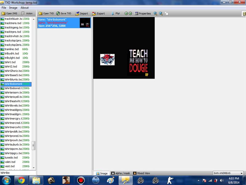
Task: Open the File menu
Action: click(x=4, y=7)
